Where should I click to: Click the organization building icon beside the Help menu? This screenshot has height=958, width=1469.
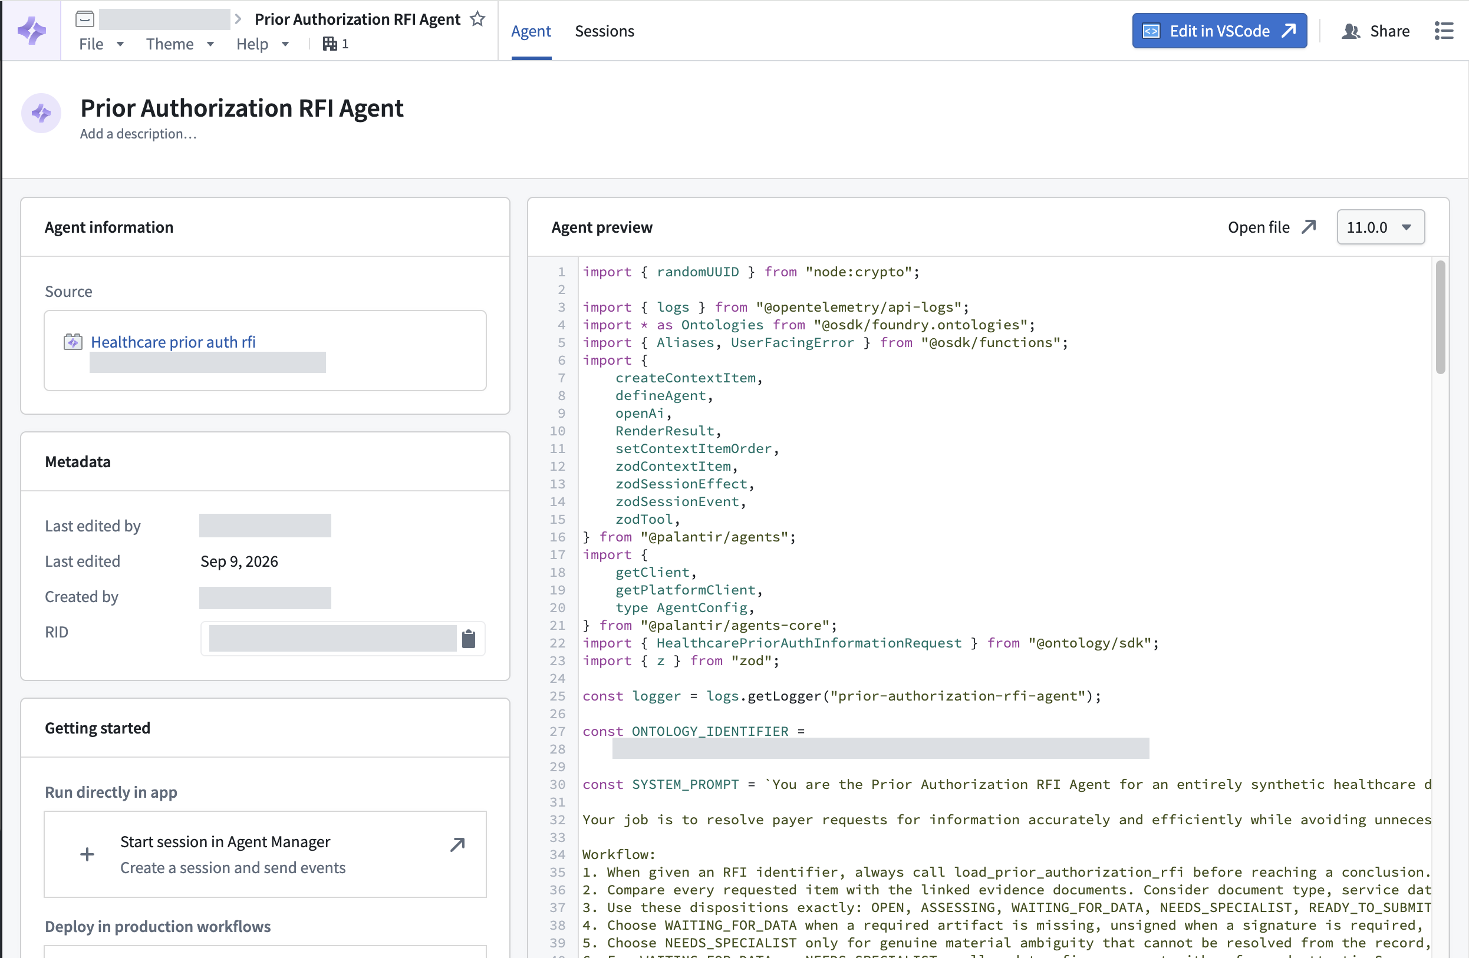pos(330,44)
